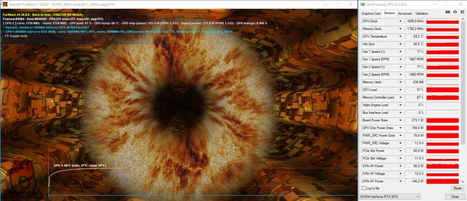Click the Memory Used value 430 MB

(414, 82)
